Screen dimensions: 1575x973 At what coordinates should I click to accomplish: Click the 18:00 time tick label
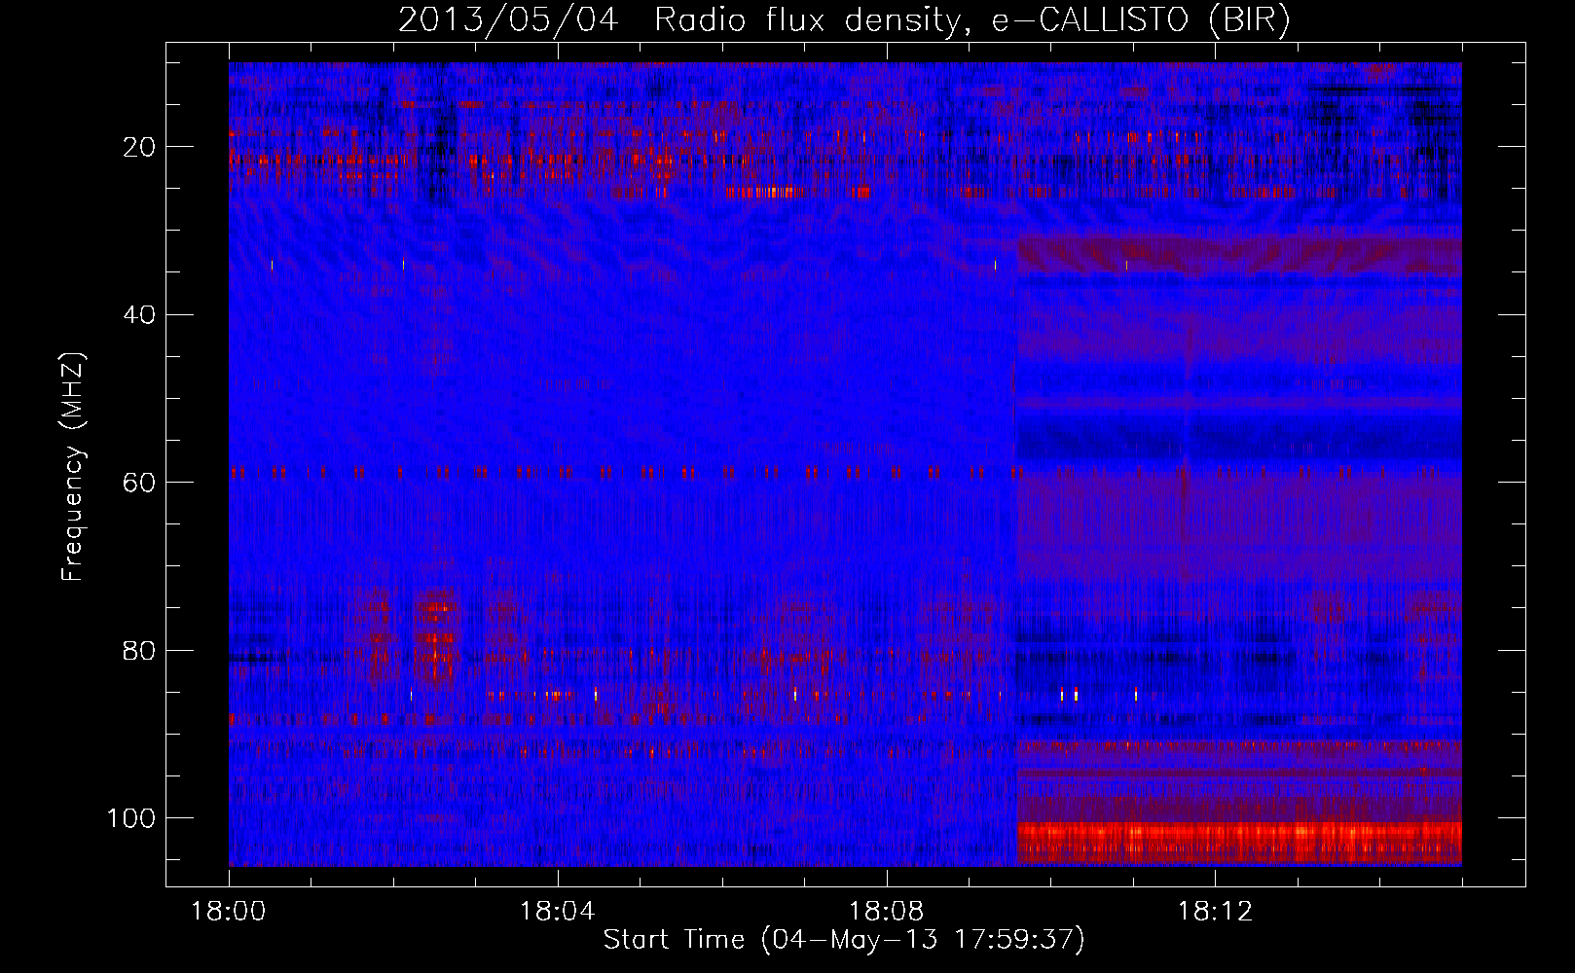coord(229,911)
